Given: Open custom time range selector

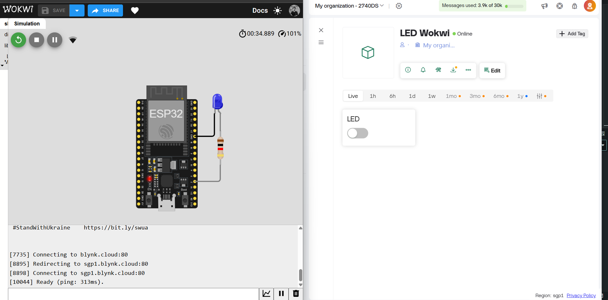Looking at the screenshot, I should click(540, 96).
